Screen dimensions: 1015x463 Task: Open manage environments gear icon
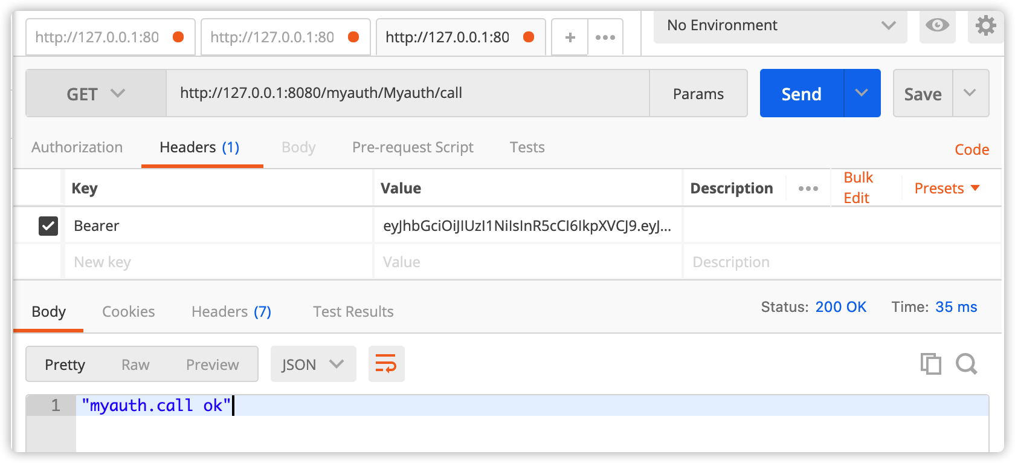[x=985, y=25]
